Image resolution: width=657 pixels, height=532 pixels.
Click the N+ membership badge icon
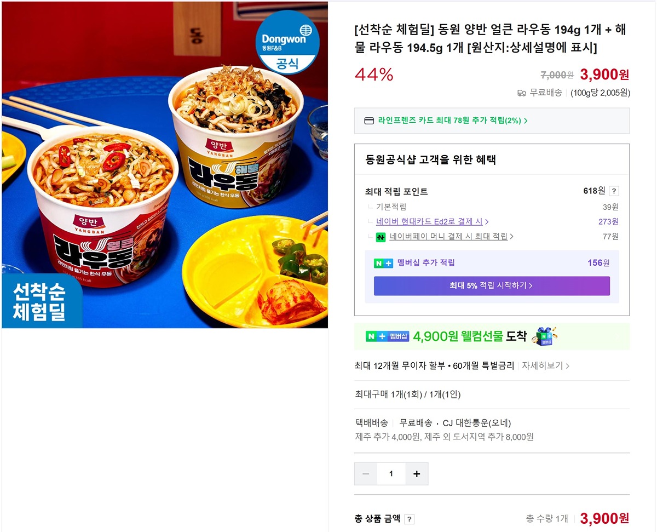pos(383,263)
